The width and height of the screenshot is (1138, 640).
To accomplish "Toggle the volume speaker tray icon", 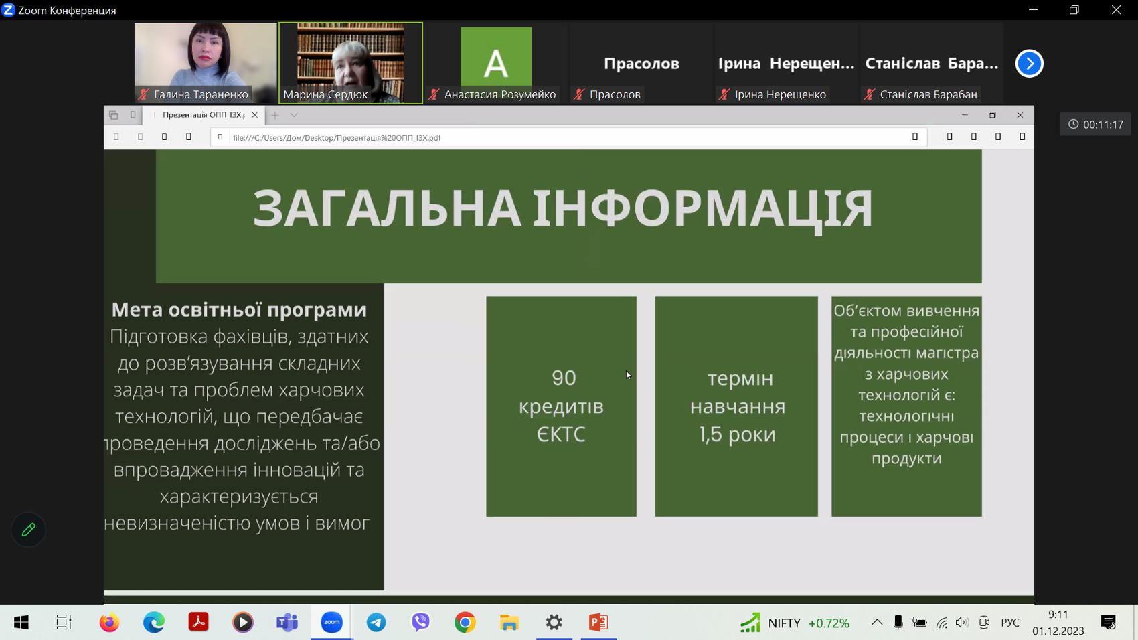I will coord(962,623).
